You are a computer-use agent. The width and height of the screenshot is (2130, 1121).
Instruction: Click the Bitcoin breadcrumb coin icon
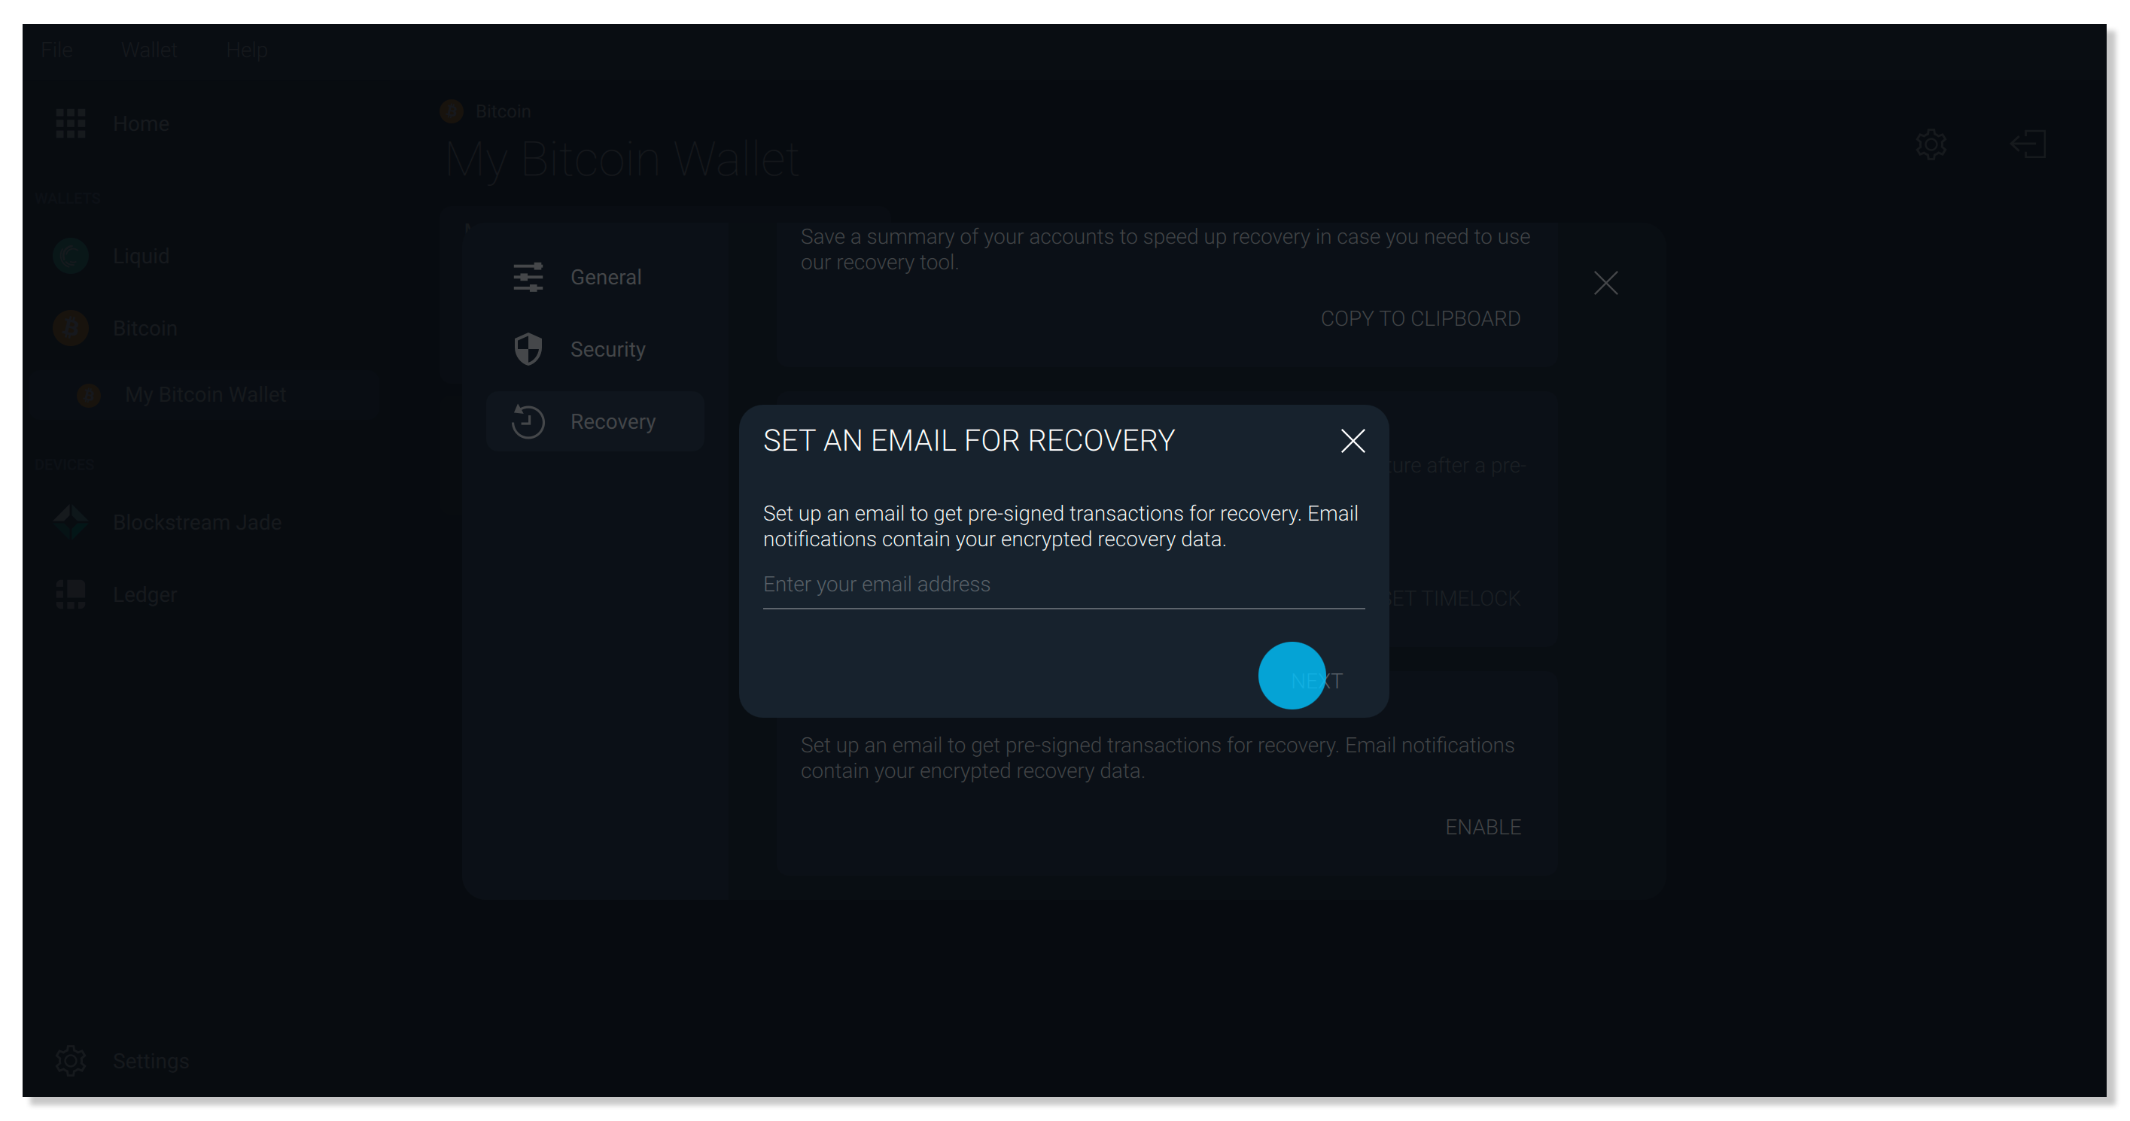pyautogui.click(x=452, y=111)
